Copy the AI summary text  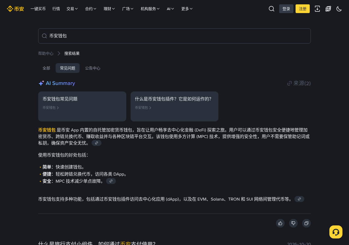(x=306, y=223)
